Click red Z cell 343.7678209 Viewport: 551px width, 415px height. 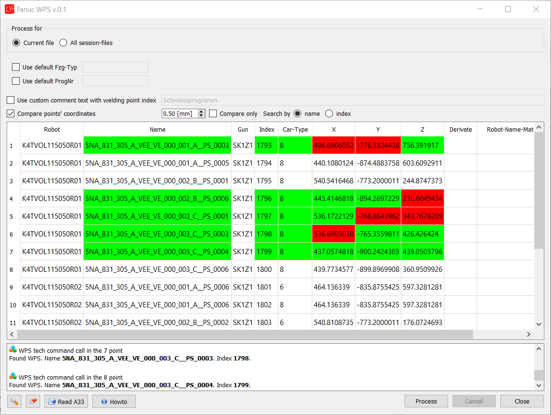click(x=422, y=216)
